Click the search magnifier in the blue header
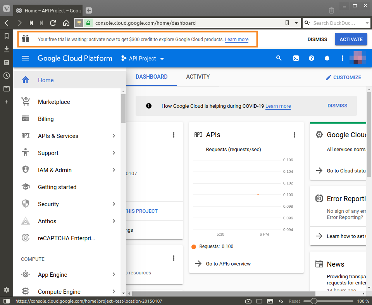This screenshot has width=372, height=305. pos(279,58)
